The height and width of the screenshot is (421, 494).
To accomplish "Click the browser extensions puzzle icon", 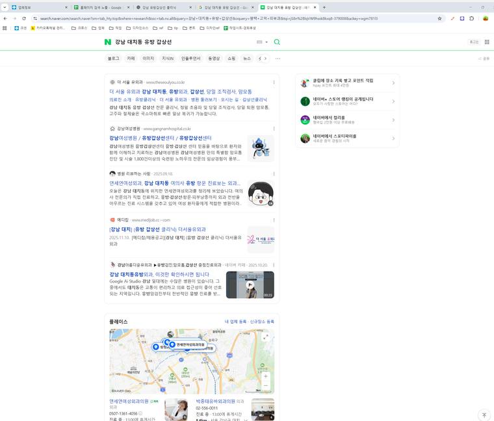I will tap(472, 19).
